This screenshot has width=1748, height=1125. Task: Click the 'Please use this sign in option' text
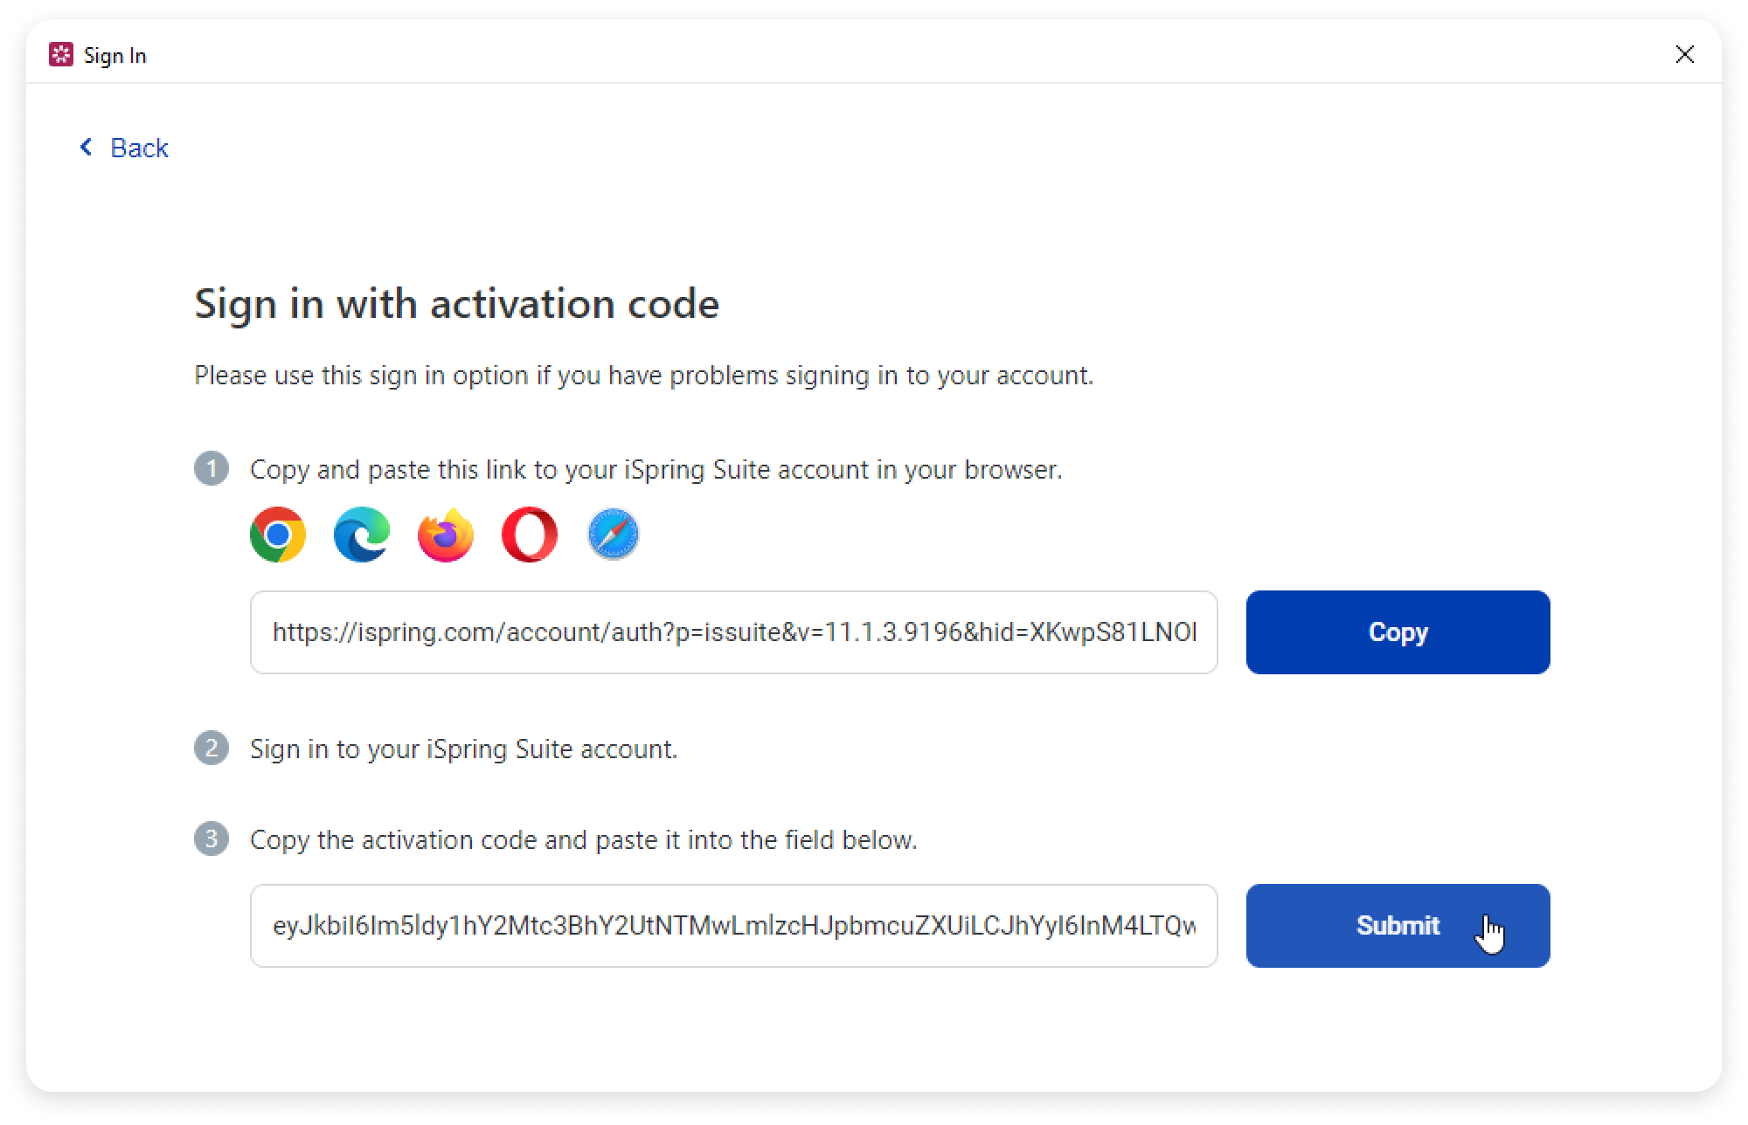643,376
